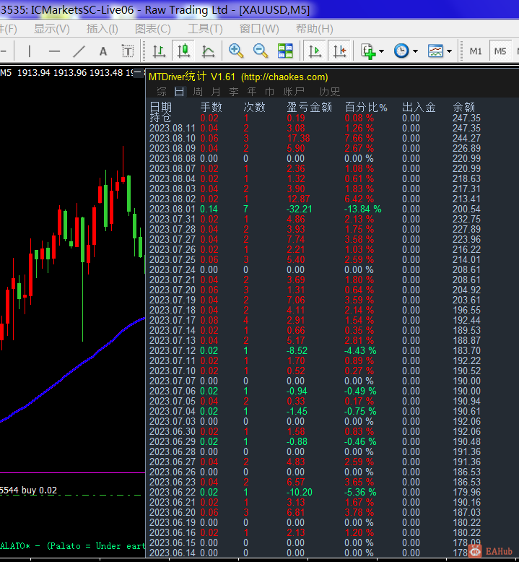Open the 帮助(H) menu
Image resolution: width=519 pixels, height=562 pixels.
point(314,29)
